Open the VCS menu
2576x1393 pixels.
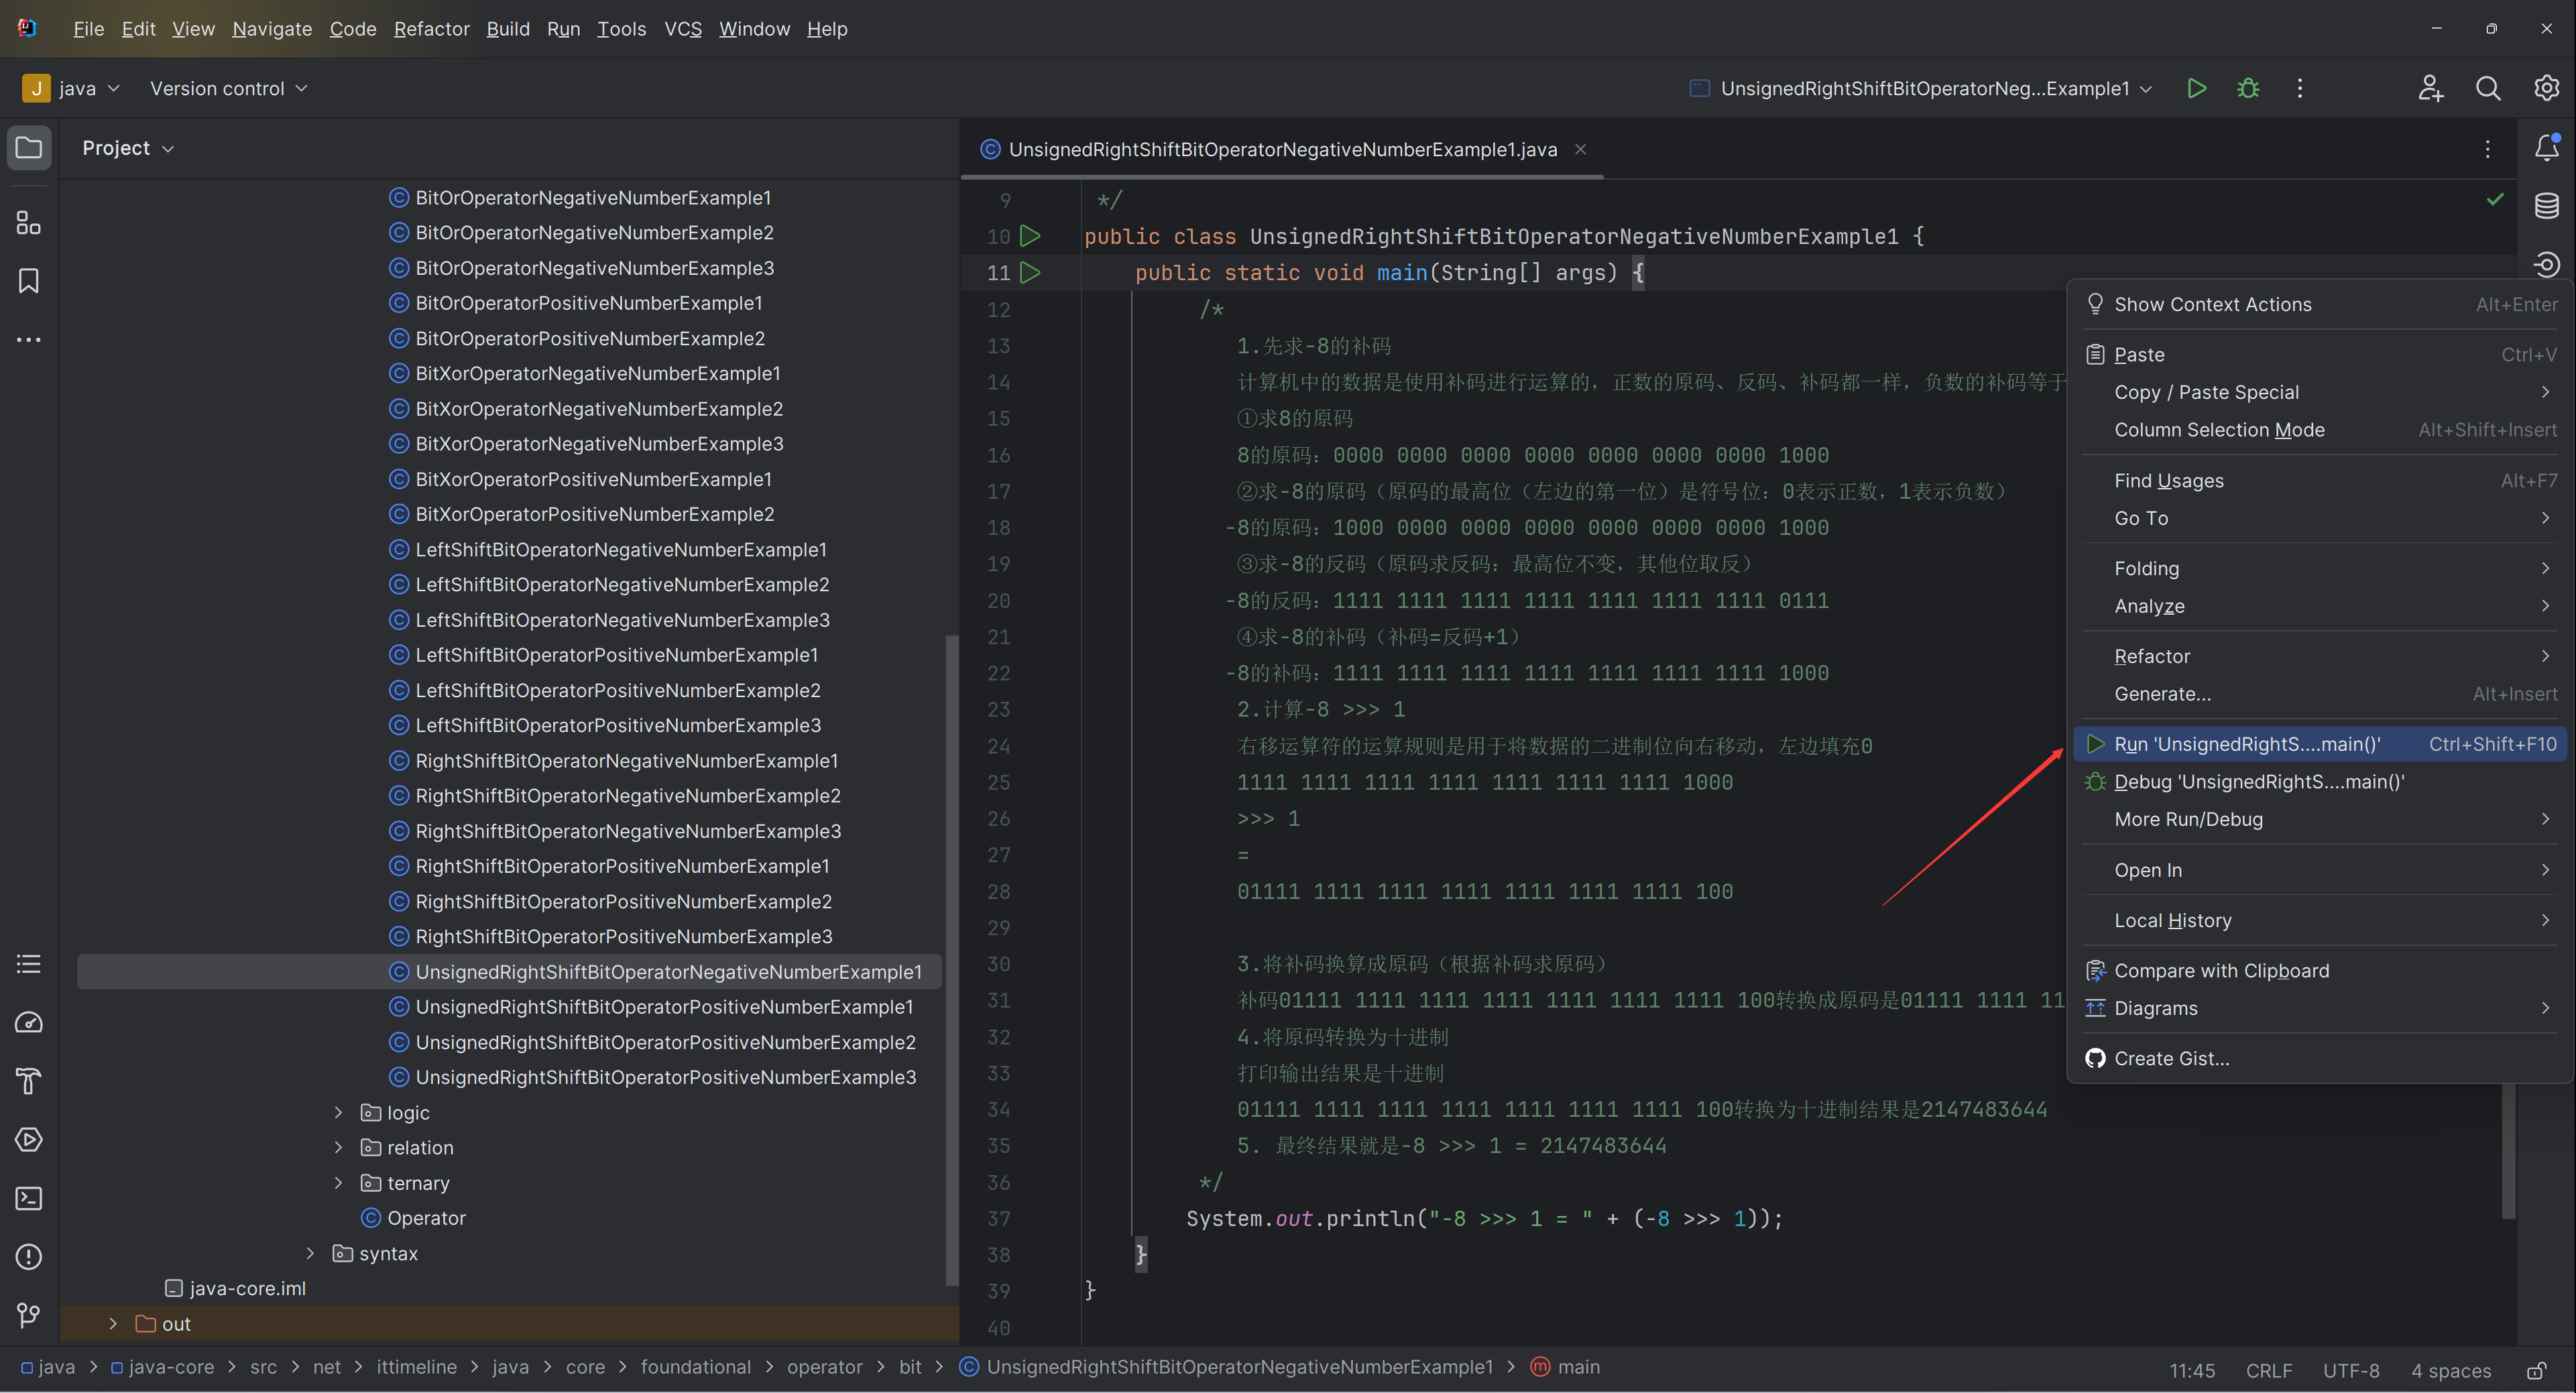[683, 29]
